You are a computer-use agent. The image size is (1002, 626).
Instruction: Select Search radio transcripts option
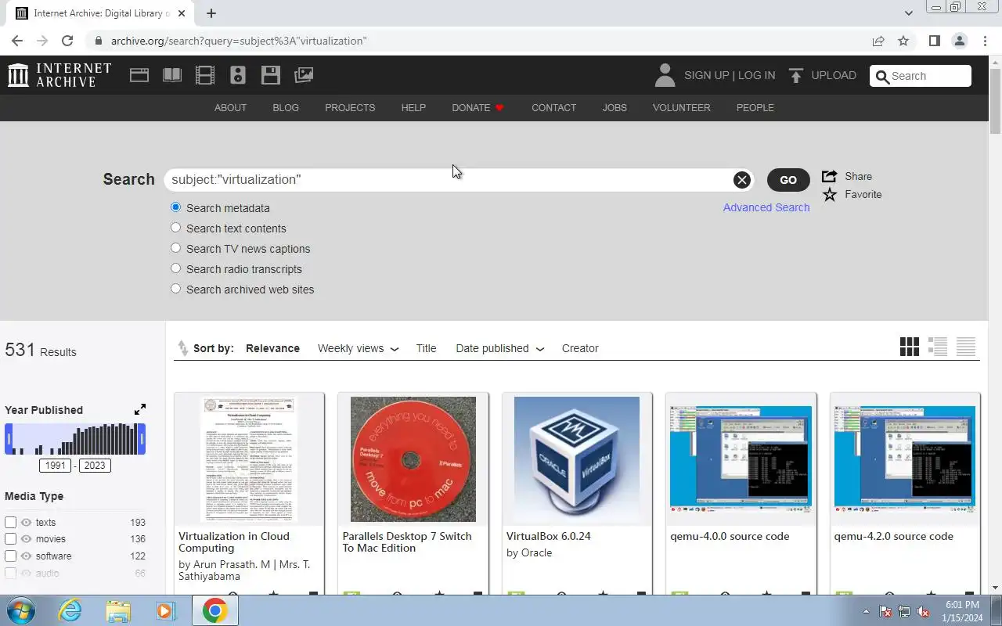point(175,268)
